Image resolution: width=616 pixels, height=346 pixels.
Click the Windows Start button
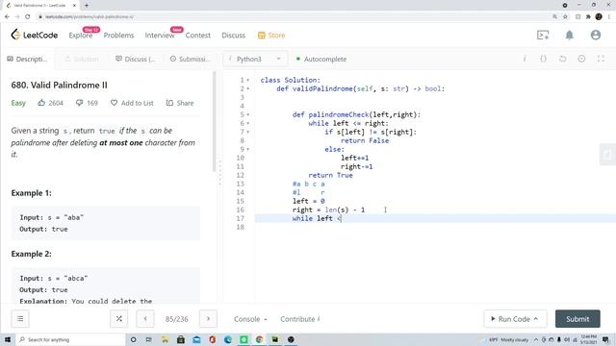(8, 339)
